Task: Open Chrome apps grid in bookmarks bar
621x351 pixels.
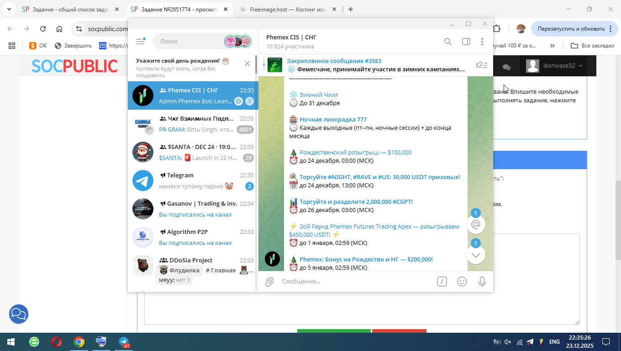Action: (12, 46)
